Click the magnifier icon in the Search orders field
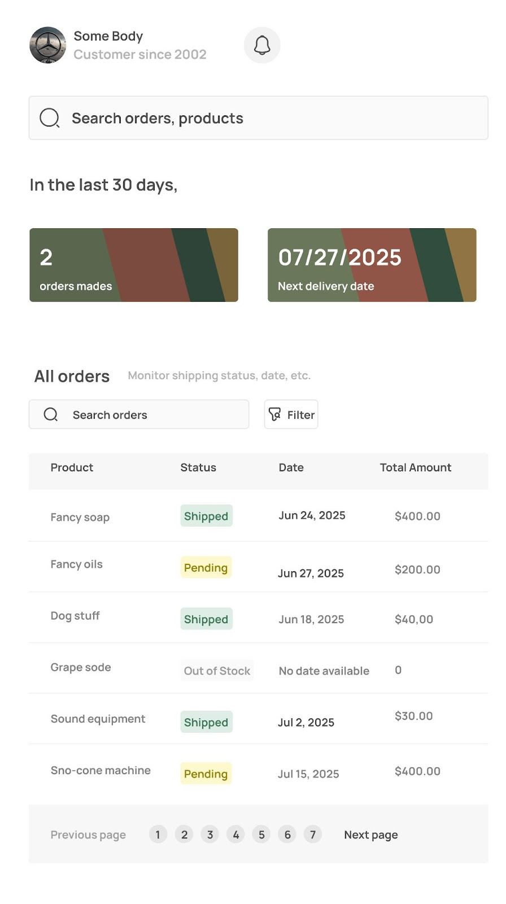The image size is (506, 904). tap(51, 414)
